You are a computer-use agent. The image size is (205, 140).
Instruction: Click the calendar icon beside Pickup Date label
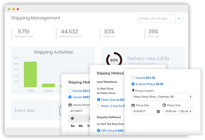pyautogui.click(x=133, y=105)
